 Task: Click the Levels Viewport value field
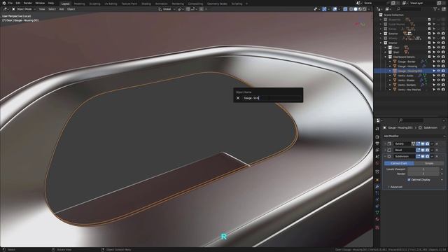(423, 169)
